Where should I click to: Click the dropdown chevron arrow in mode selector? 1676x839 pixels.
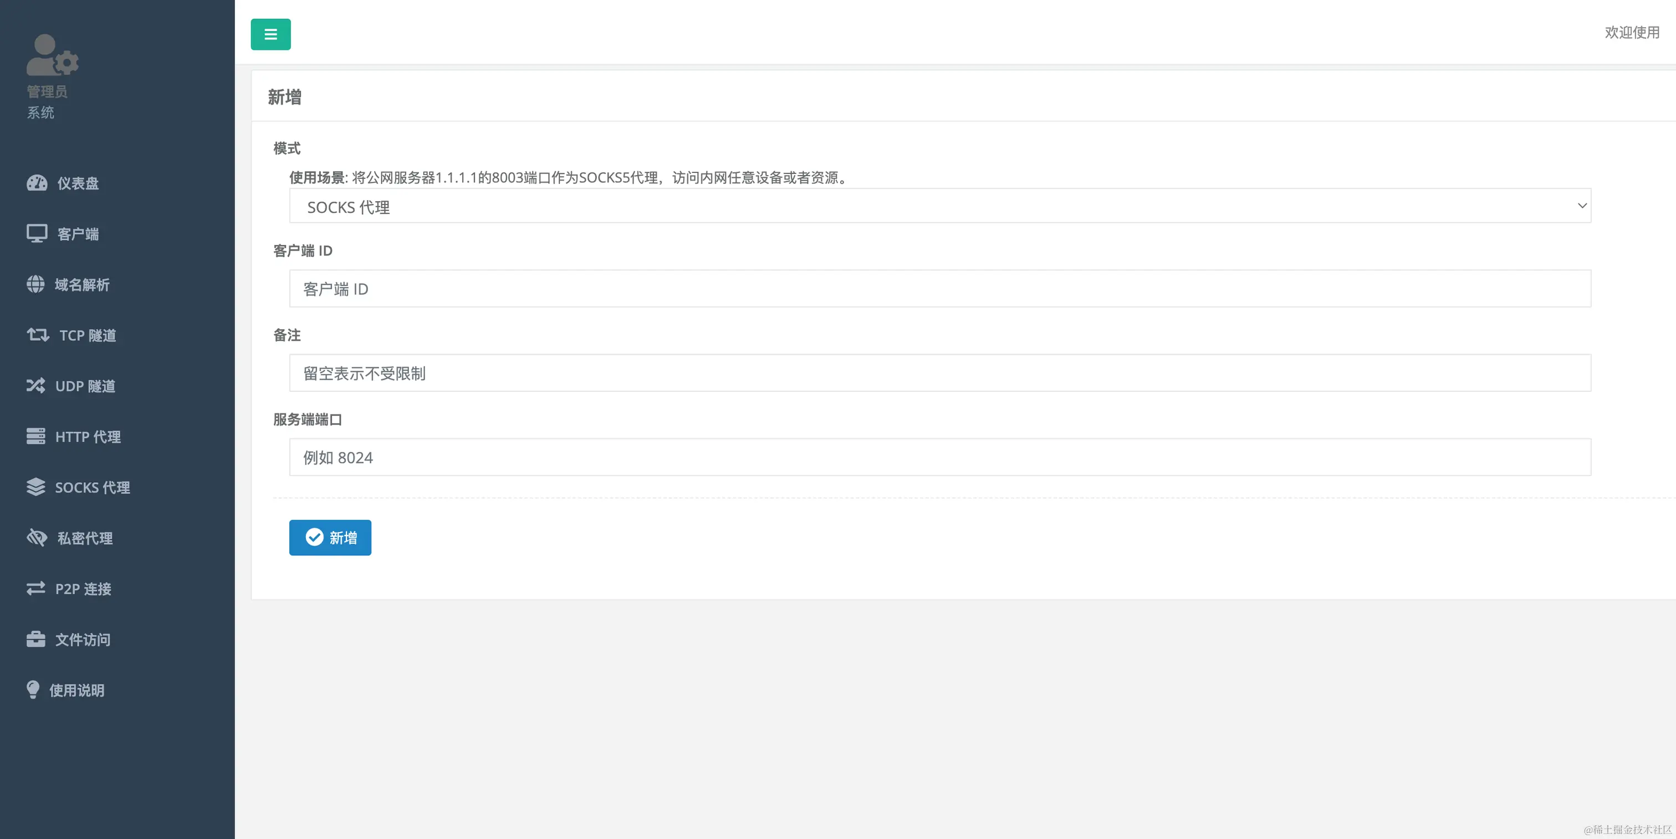point(1582,206)
